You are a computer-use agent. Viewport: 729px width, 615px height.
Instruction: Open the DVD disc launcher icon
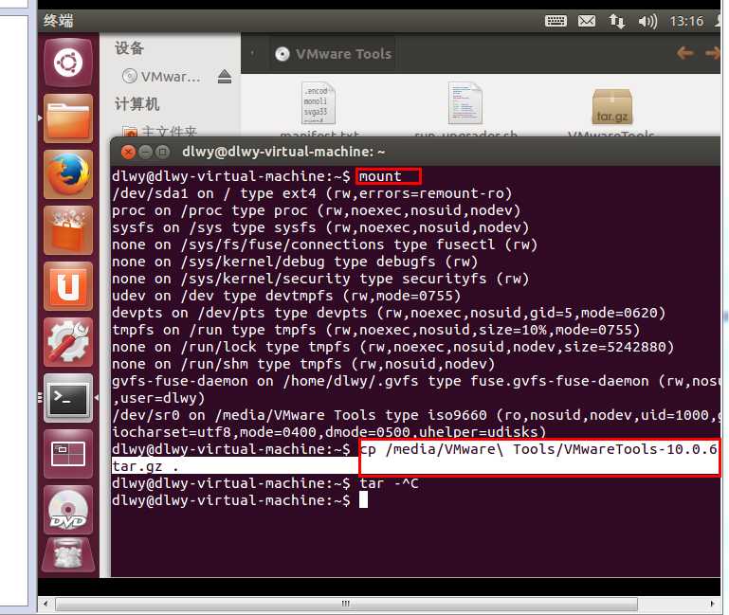pyautogui.click(x=68, y=510)
